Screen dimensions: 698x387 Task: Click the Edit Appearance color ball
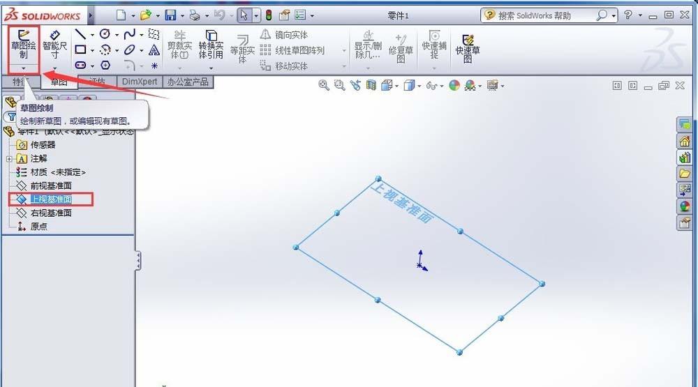pyautogui.click(x=454, y=85)
